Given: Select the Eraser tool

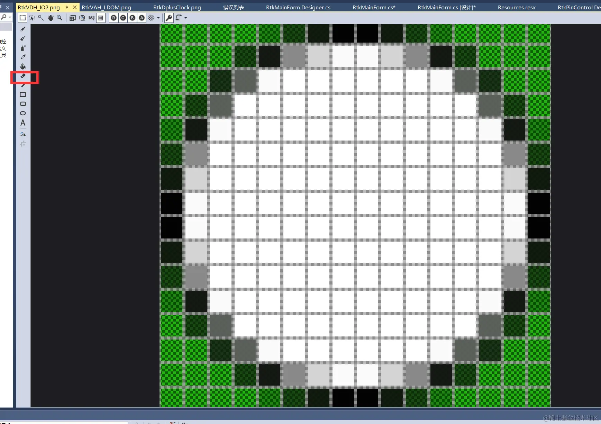Looking at the screenshot, I should click(23, 76).
